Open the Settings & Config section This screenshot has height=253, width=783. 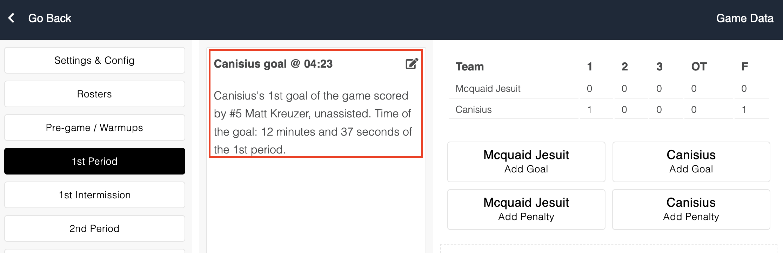pyautogui.click(x=94, y=60)
